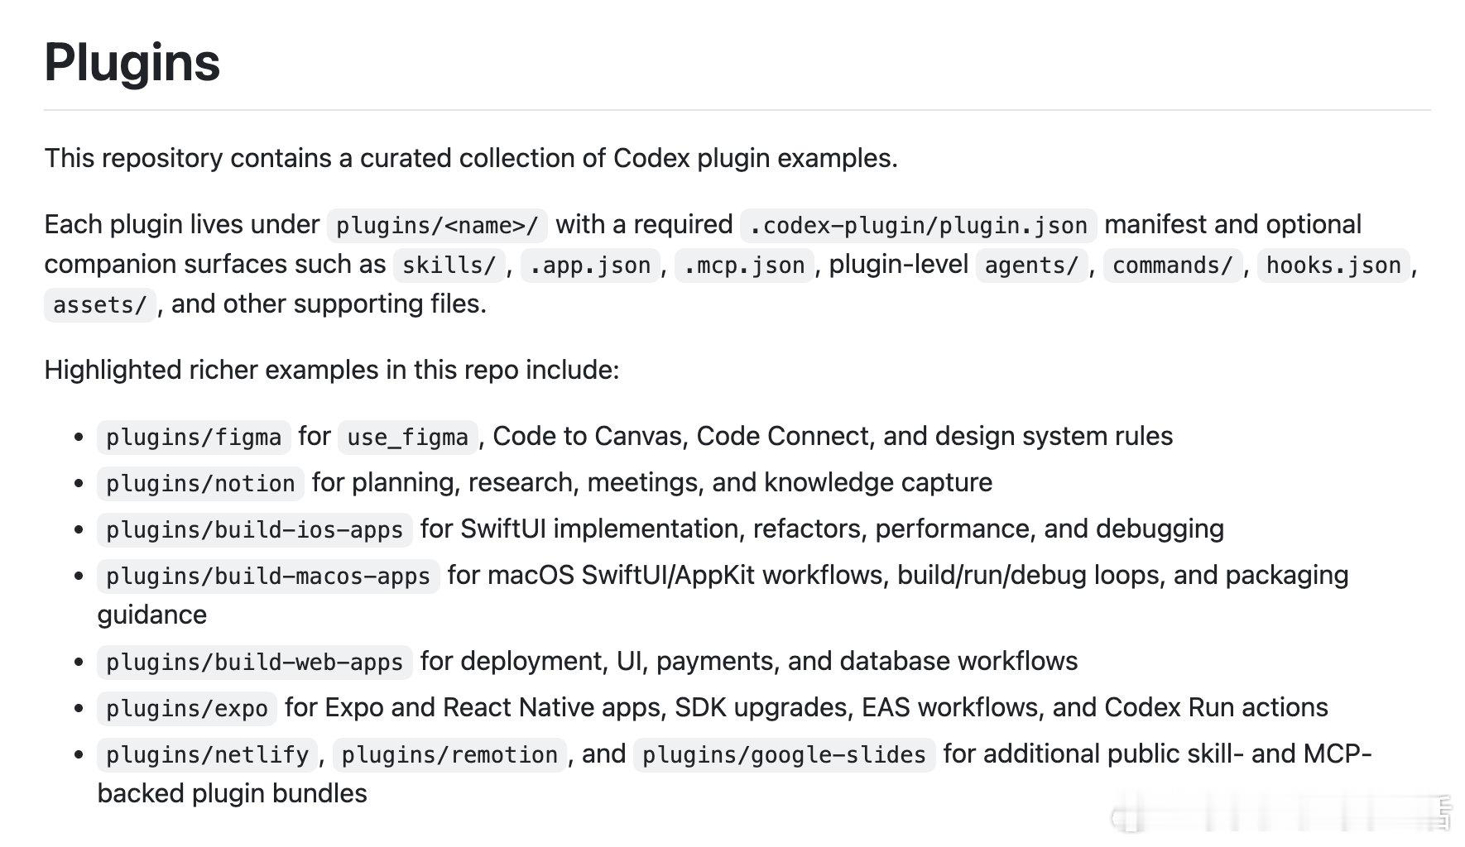Open the plugins/expo list entry
The image size is (1465, 847).
click(187, 708)
